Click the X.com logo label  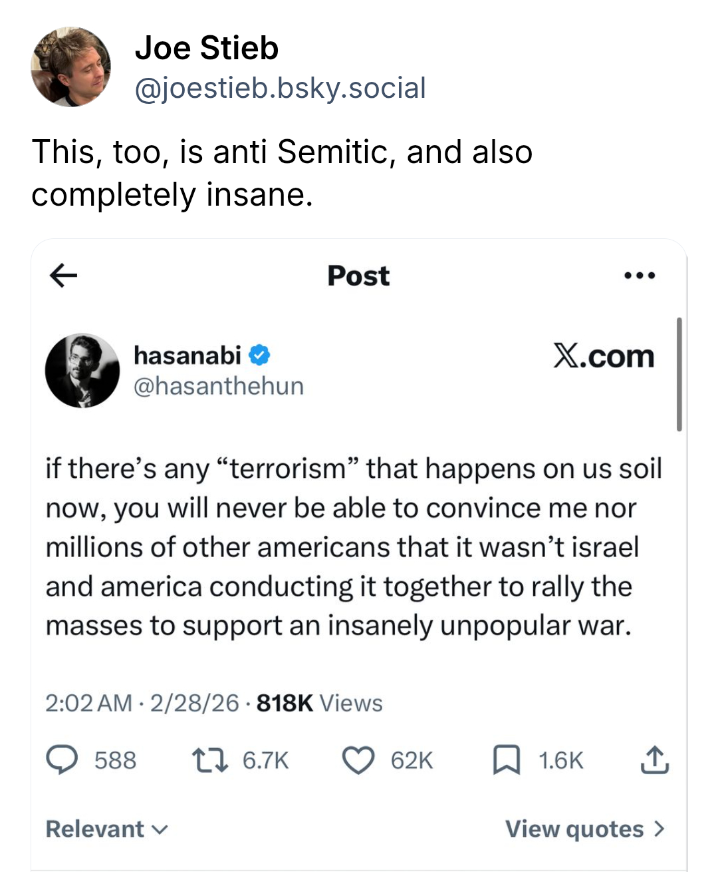click(604, 357)
